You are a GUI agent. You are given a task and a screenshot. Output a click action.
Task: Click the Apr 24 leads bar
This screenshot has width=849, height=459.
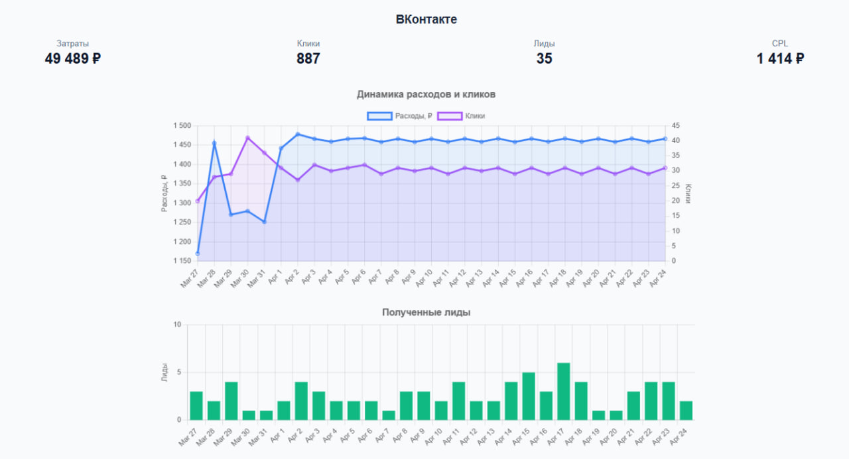coord(686,411)
